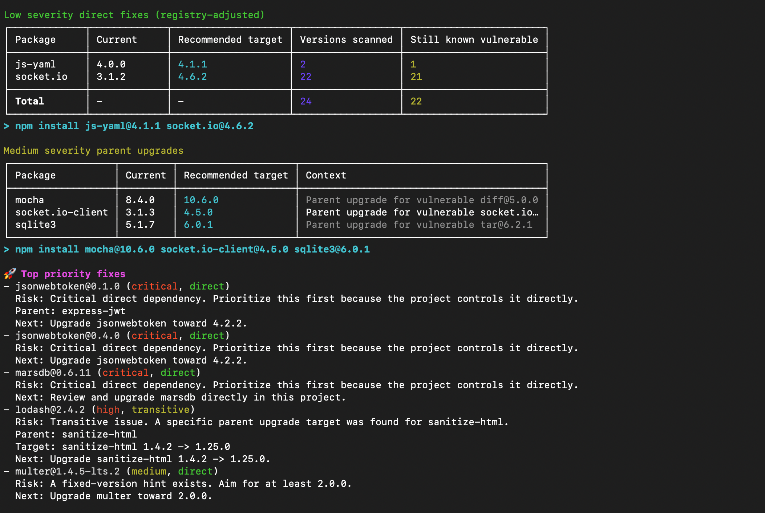Click versions scanned value '22'
The width and height of the screenshot is (765, 513).
click(x=306, y=77)
